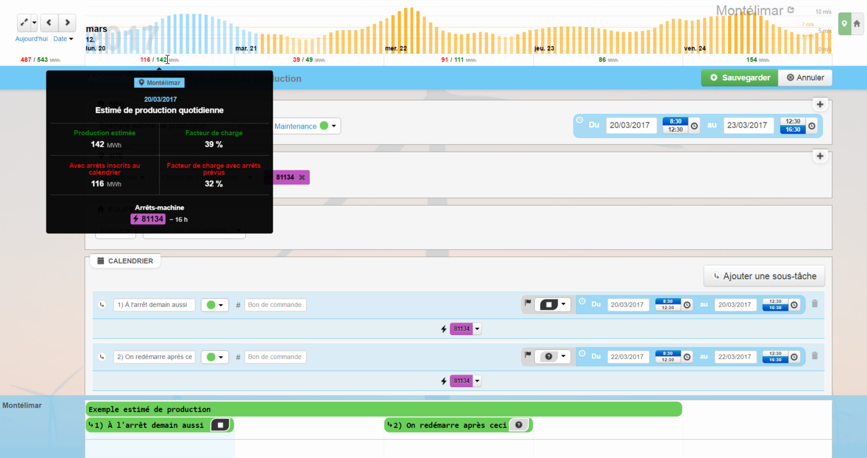
Task: Select 12:30 as the main start time
Action: pos(675,130)
